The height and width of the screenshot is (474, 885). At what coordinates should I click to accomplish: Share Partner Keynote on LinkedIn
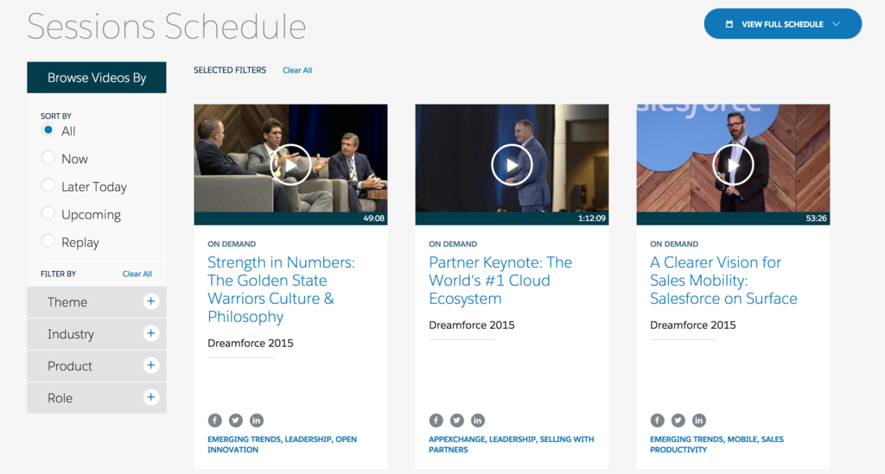477,420
